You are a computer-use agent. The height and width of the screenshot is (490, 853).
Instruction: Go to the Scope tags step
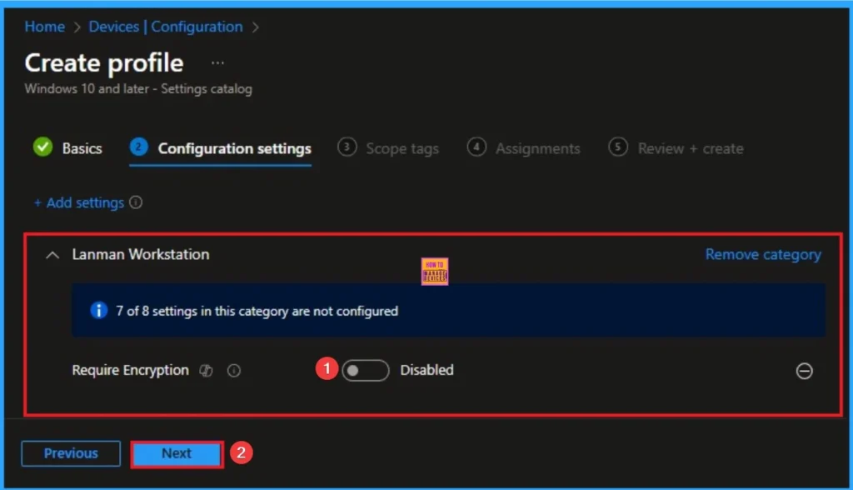click(402, 148)
